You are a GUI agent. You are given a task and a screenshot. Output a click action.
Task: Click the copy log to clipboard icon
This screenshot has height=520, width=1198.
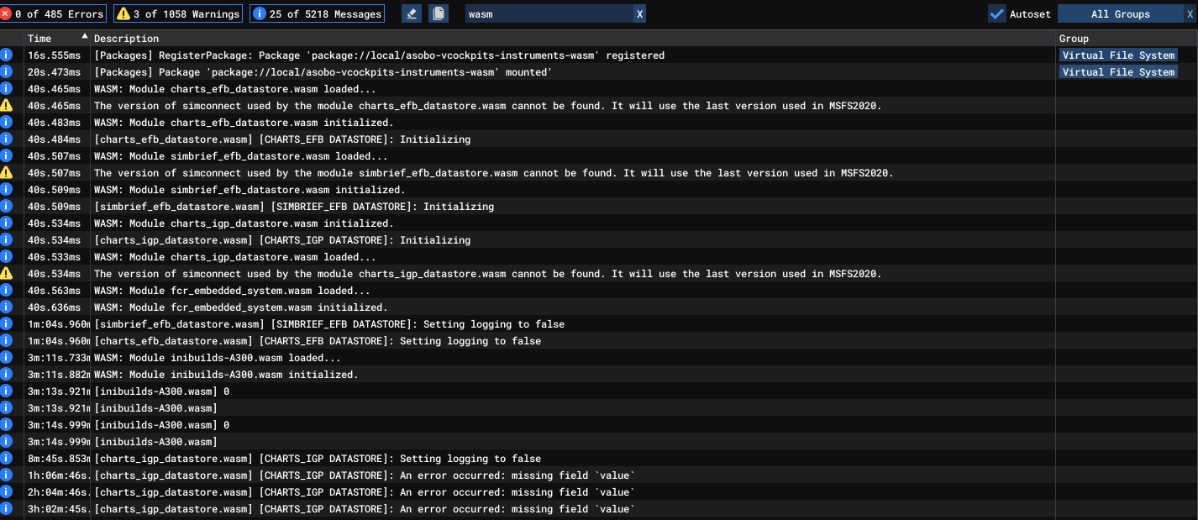tap(439, 13)
